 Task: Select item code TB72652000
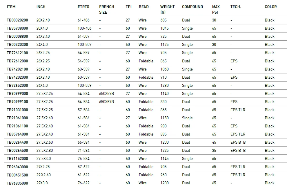click(x=17, y=86)
